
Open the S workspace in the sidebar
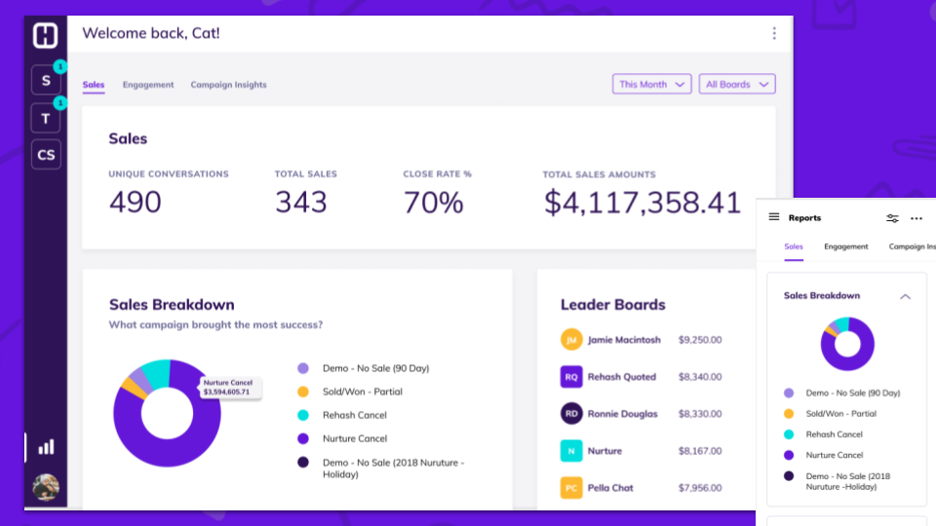point(46,81)
